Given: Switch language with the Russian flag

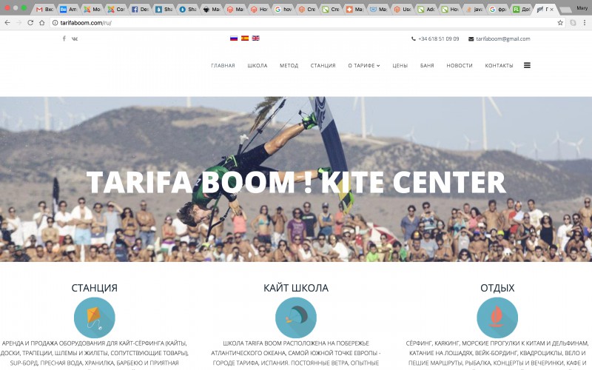Looking at the screenshot, I should [234, 38].
